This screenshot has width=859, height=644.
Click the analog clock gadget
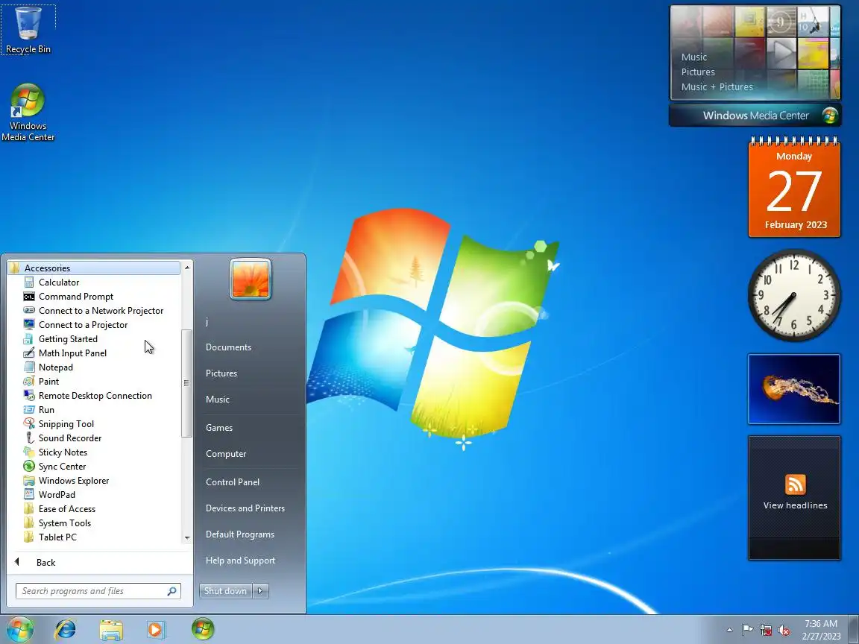794,296
